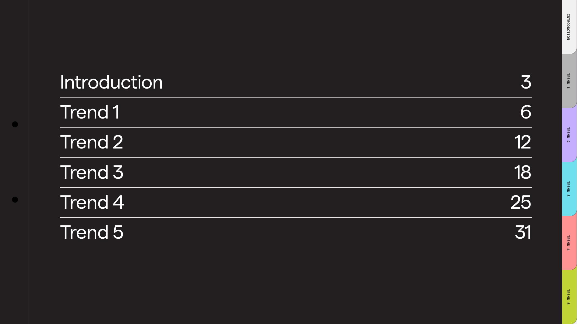Screen dimensions: 577x324
Task: Open the Trend 1 contents entry
Action: pyautogui.click(x=90, y=112)
